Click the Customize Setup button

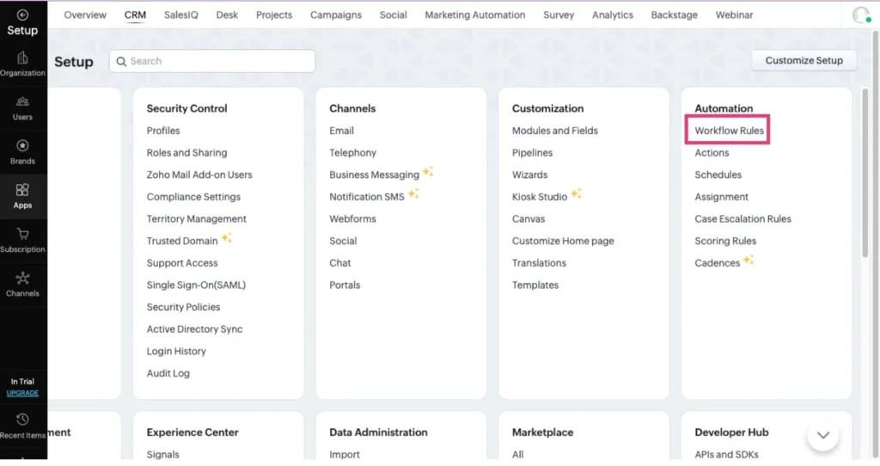(x=804, y=61)
